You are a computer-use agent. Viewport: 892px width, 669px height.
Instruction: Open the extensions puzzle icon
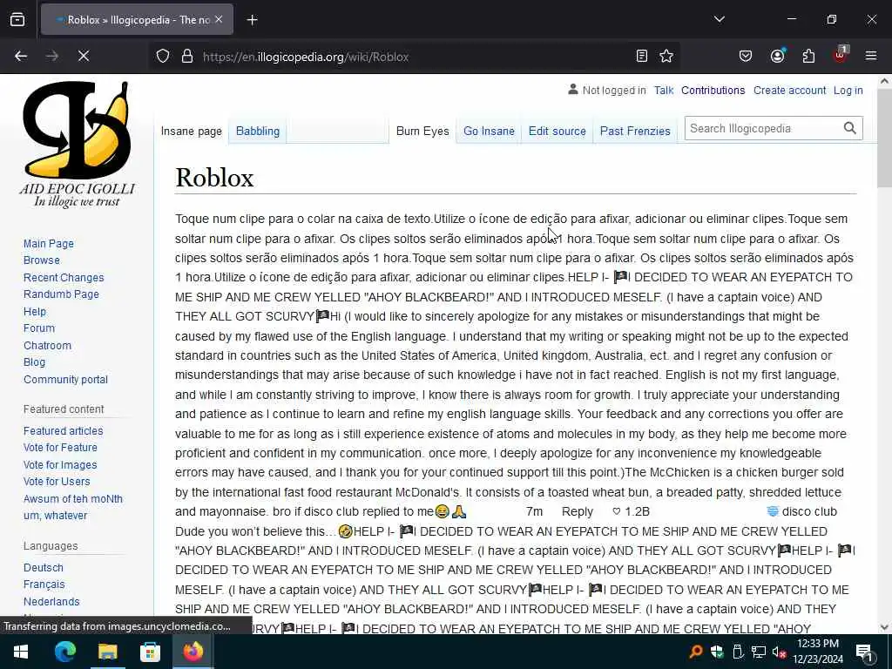pyautogui.click(x=808, y=57)
